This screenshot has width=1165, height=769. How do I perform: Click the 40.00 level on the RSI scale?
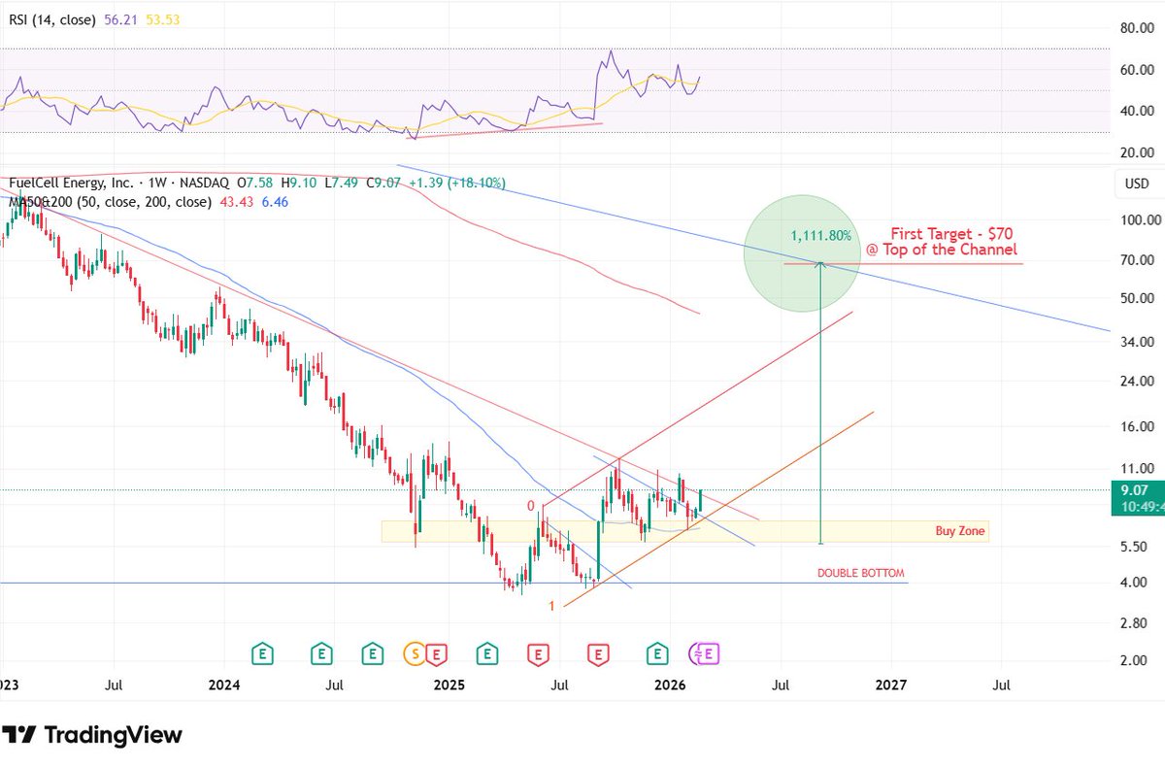pyautogui.click(x=1137, y=111)
